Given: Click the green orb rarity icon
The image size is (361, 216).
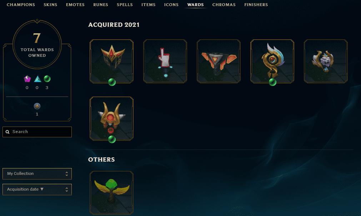Looking at the screenshot, I should [x=47, y=79].
